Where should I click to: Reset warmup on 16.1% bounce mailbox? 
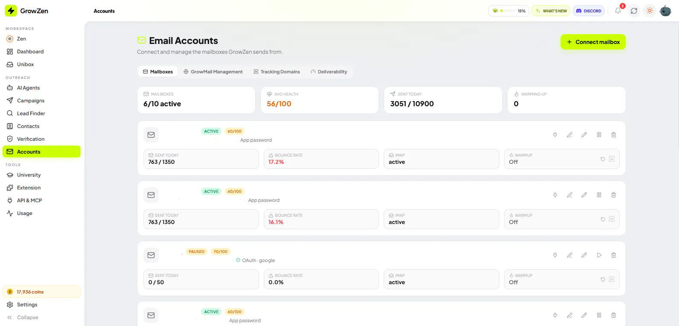tap(603, 219)
